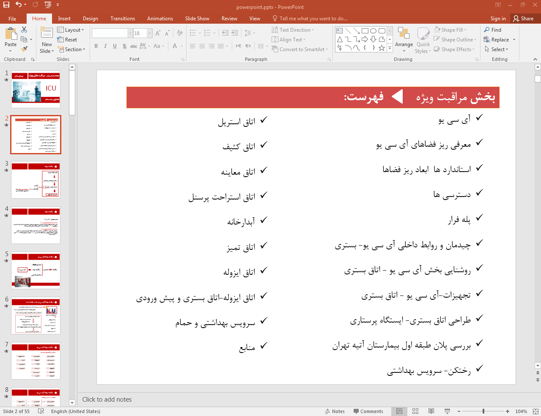
Task: Expand the Layout dropdown
Action: coord(71,30)
